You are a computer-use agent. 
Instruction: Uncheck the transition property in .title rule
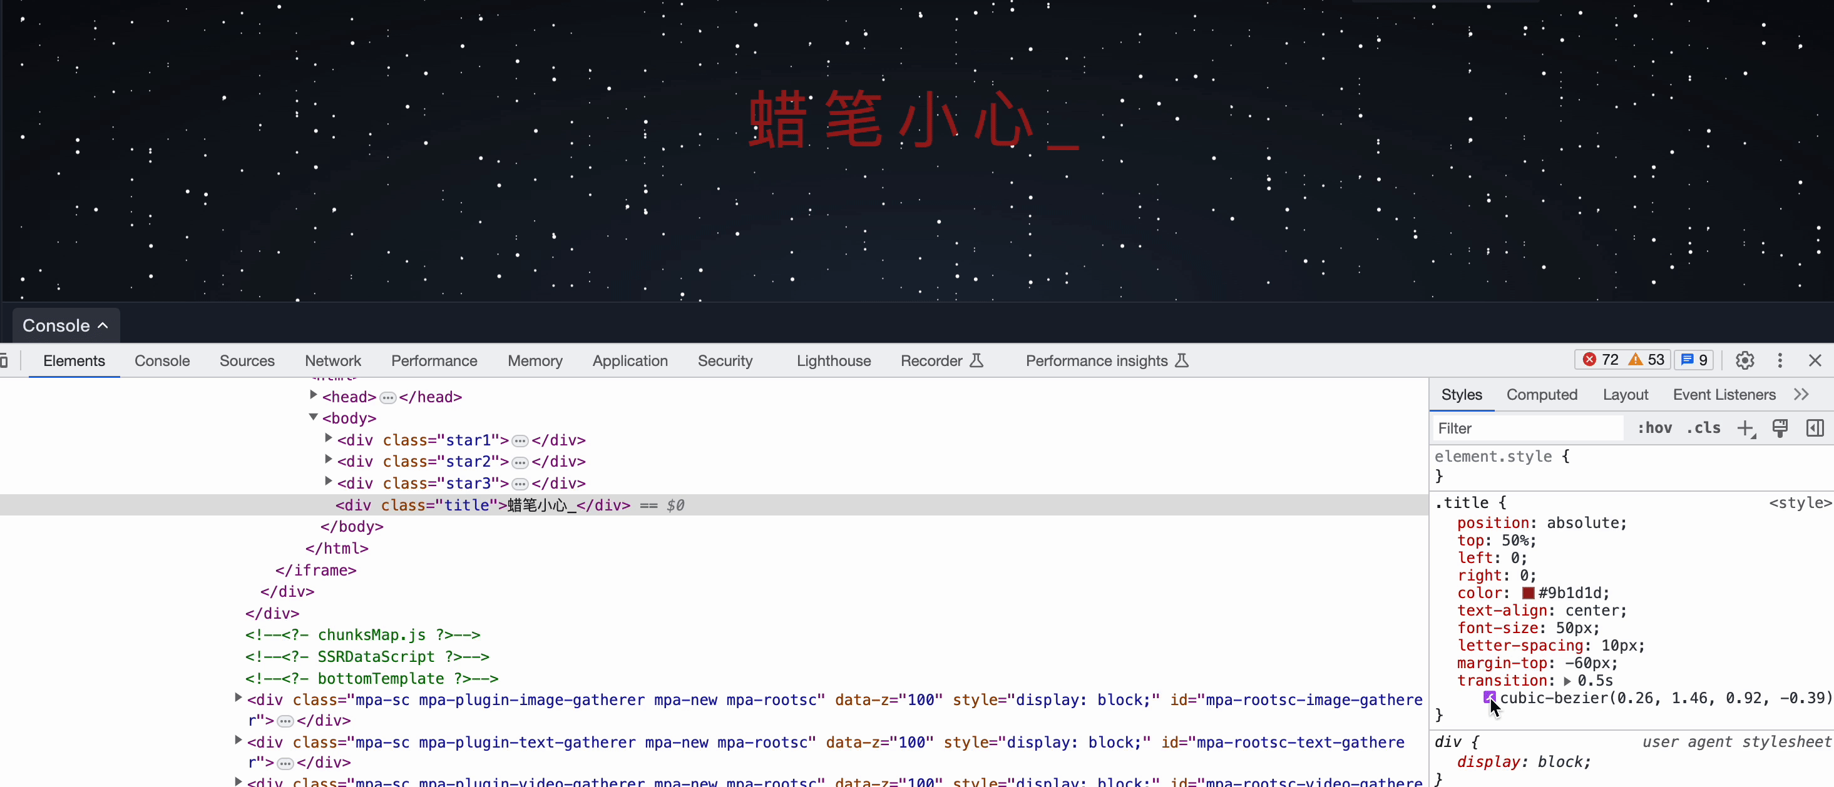[1445, 680]
